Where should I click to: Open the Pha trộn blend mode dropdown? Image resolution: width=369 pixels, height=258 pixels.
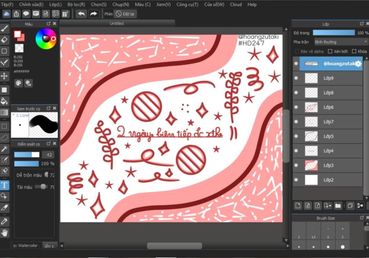point(341,42)
